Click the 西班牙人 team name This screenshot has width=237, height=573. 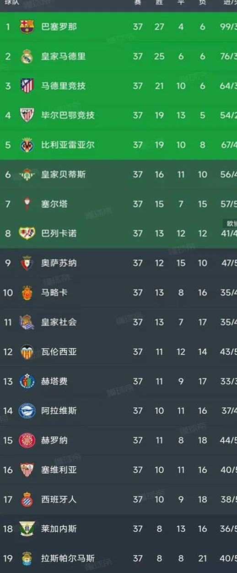tap(59, 499)
